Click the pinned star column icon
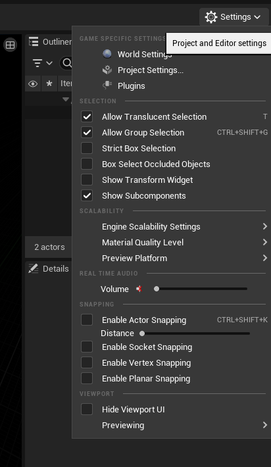The image size is (271, 467). point(49,84)
